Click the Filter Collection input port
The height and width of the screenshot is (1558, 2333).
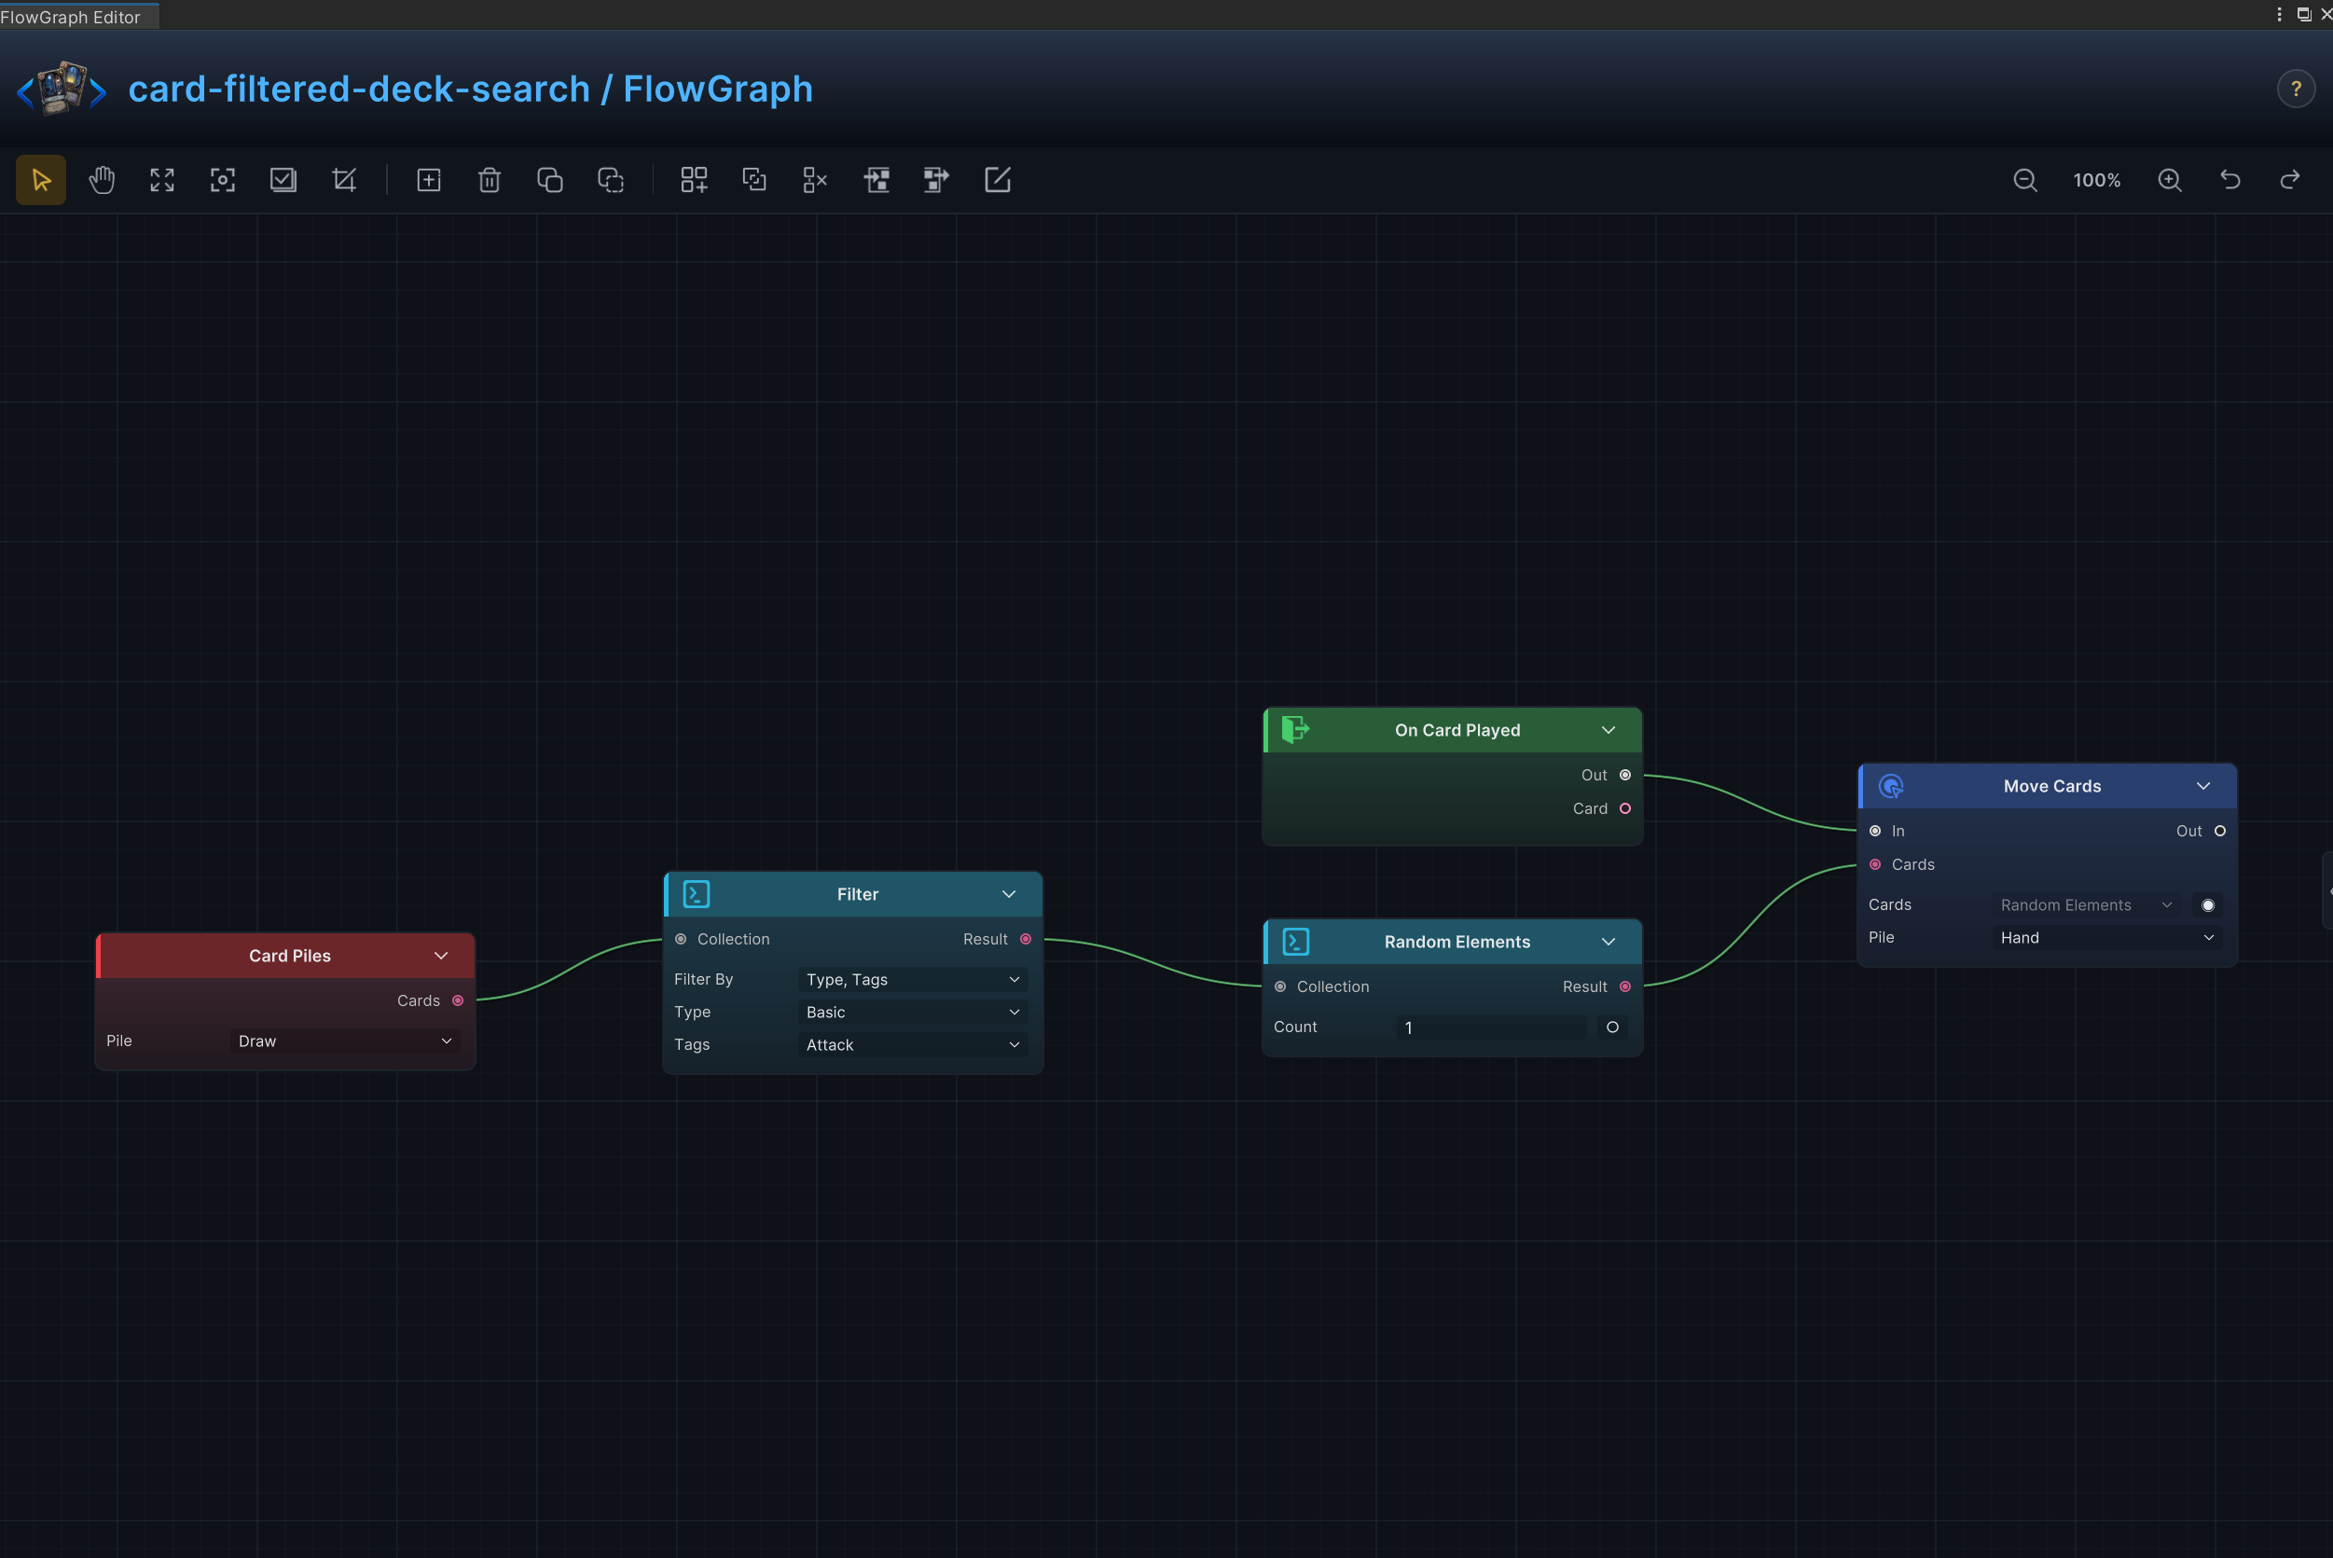(681, 939)
